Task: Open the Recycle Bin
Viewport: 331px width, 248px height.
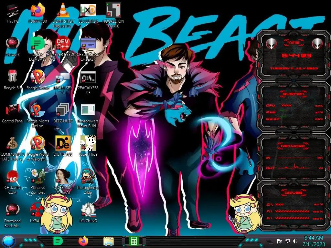Action: pyautogui.click(x=13, y=80)
